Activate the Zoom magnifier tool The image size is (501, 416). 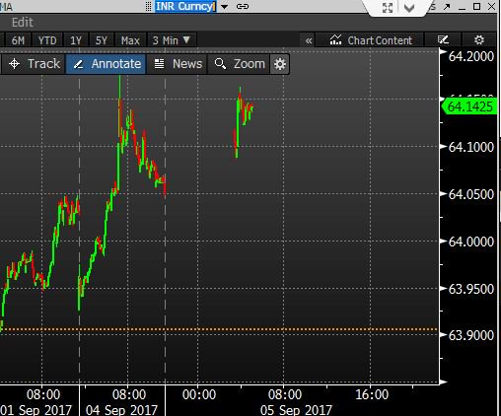tap(239, 64)
